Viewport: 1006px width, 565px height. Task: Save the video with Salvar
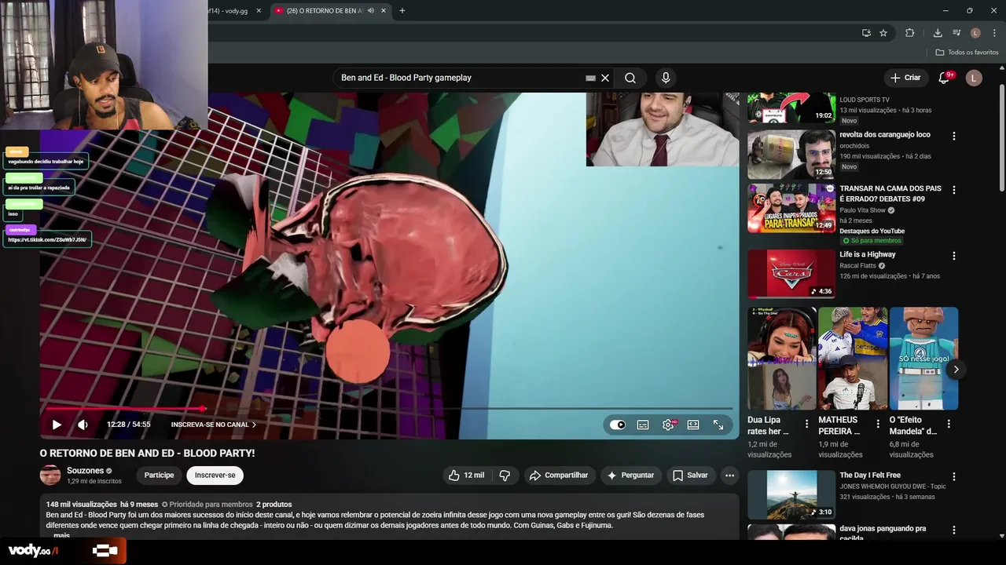pos(690,475)
